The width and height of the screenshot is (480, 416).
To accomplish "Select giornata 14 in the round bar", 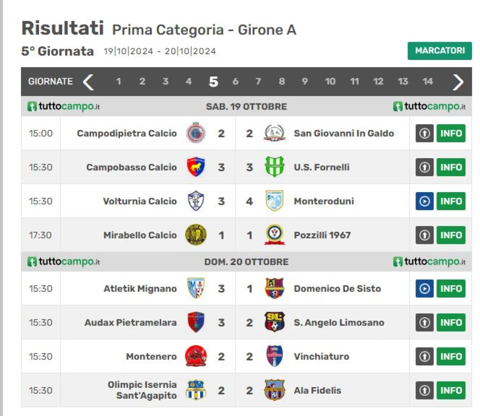I will (x=427, y=81).
